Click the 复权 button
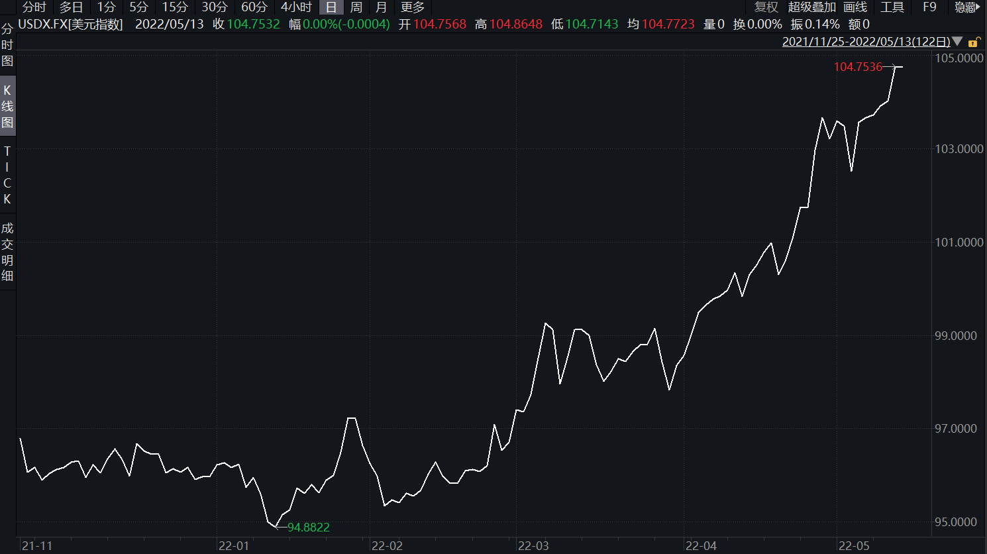The width and height of the screenshot is (987, 554). coord(766,7)
